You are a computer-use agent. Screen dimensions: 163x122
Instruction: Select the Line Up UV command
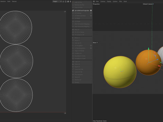(82, 43)
